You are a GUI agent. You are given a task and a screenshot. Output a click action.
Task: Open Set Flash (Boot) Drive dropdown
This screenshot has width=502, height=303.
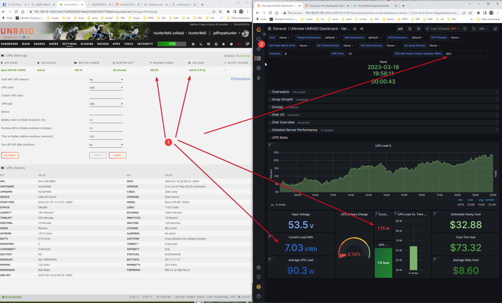click(x=305, y=46)
